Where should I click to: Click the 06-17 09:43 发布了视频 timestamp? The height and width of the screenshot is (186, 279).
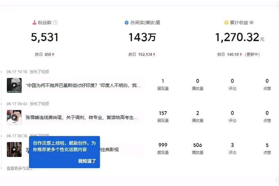click(x=28, y=104)
